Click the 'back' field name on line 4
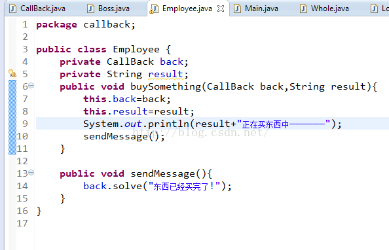Screen dimensions: 389x250 [172, 62]
